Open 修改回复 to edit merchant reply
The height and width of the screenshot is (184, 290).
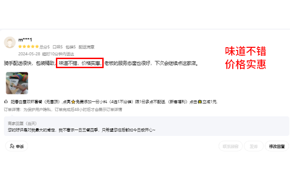[x=277, y=146]
